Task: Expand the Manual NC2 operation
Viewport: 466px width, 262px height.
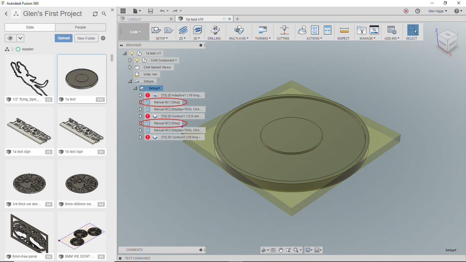Action: [140, 109]
